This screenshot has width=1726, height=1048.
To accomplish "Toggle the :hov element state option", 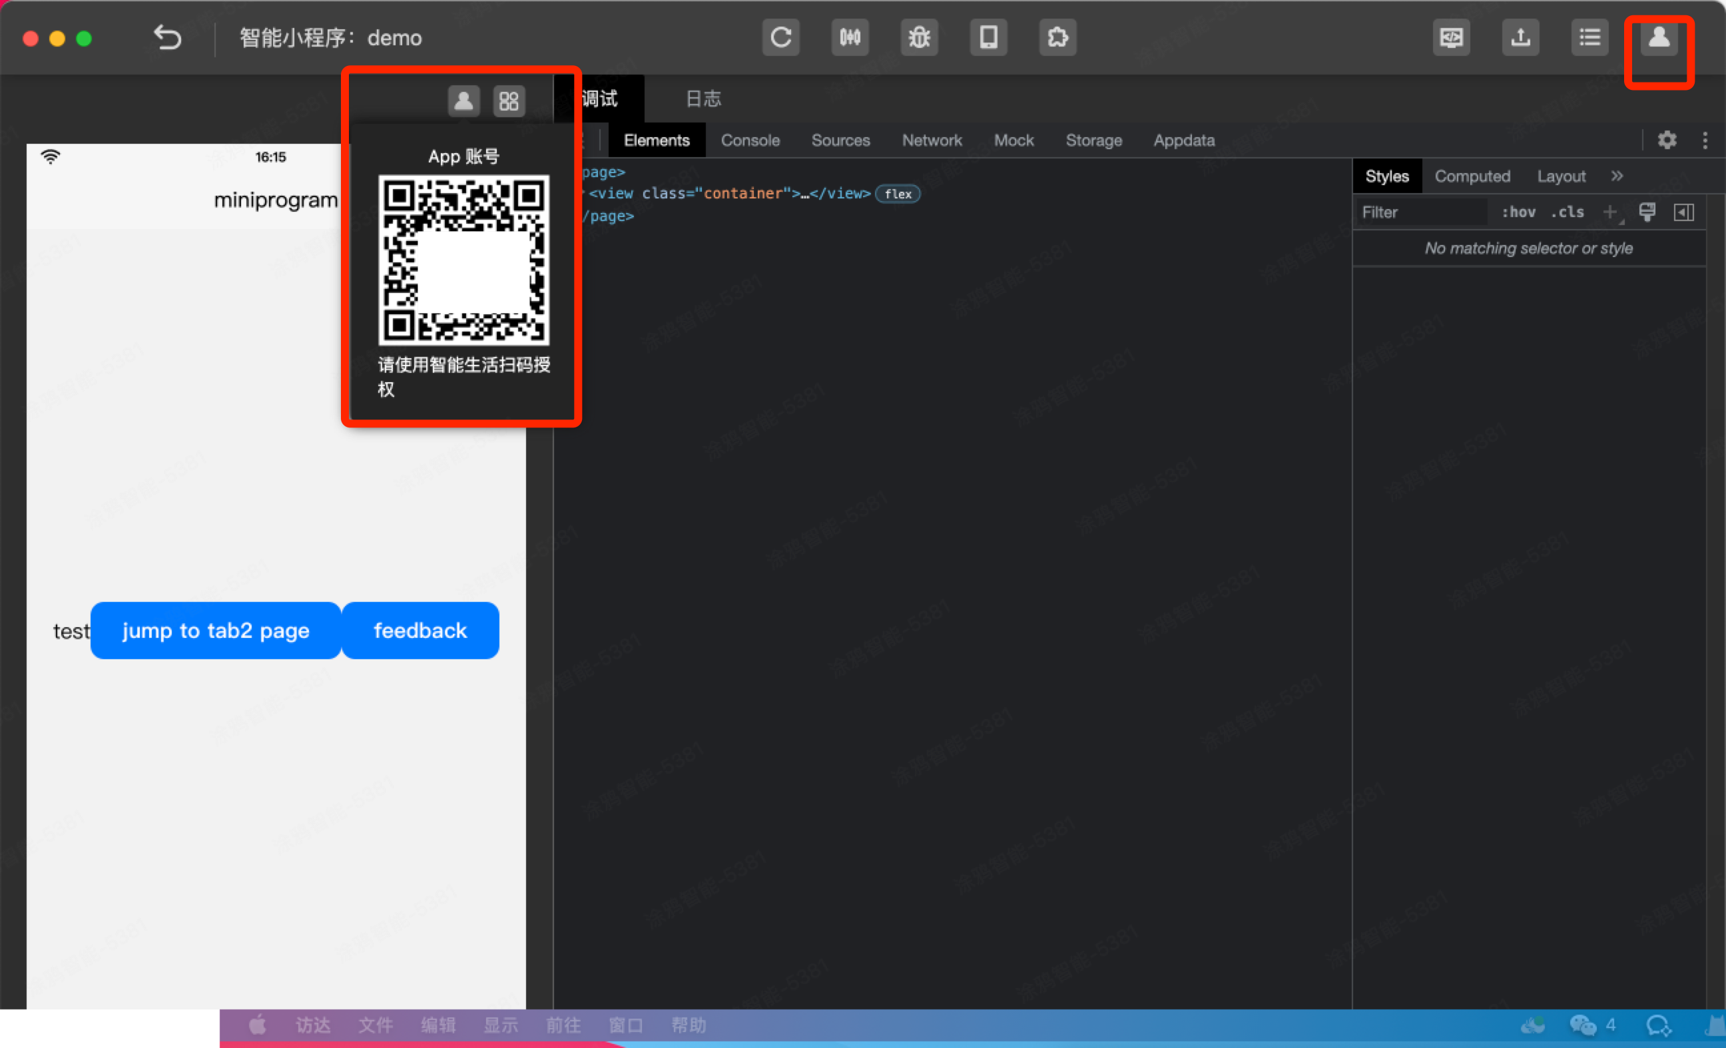I will (x=1518, y=212).
